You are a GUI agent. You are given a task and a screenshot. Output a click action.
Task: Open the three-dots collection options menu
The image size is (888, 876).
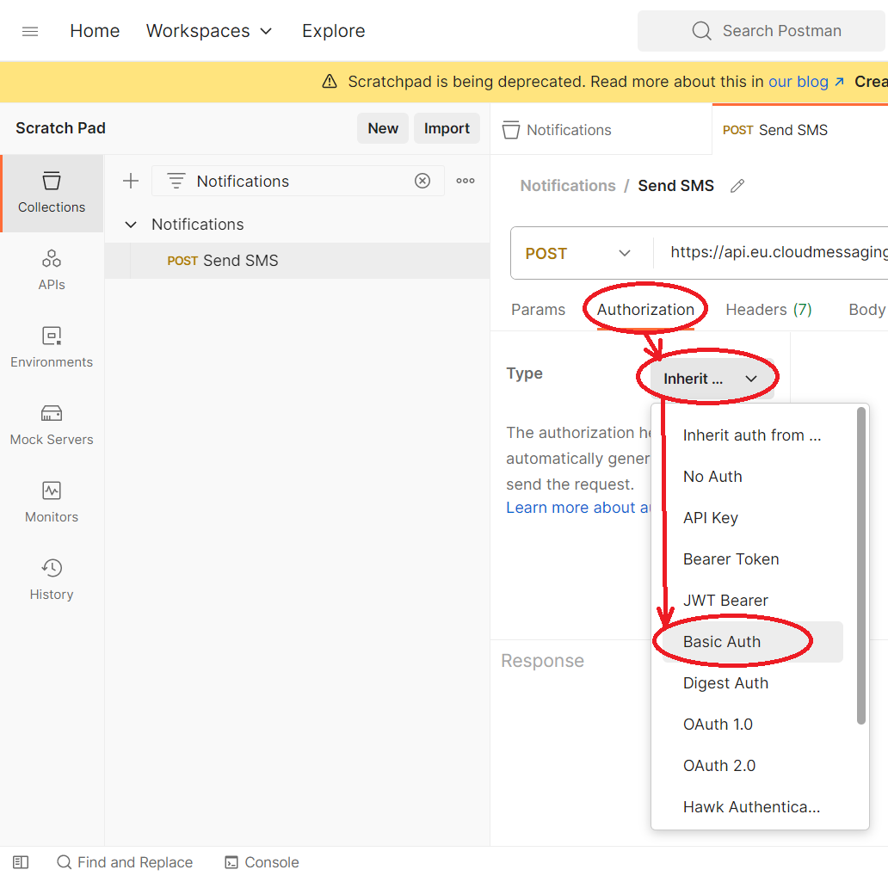pyautogui.click(x=466, y=181)
